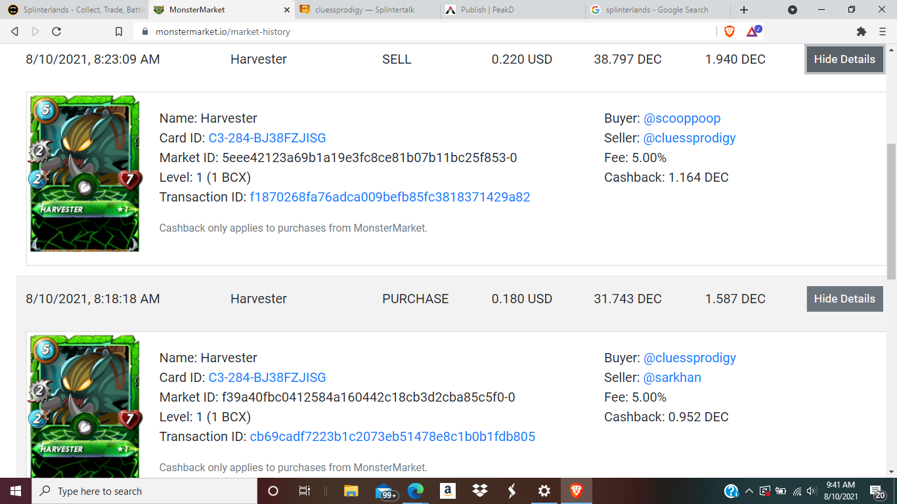Viewport: 897px width, 504px height.
Task: Open Settings gear on the taskbar
Action: (x=544, y=491)
